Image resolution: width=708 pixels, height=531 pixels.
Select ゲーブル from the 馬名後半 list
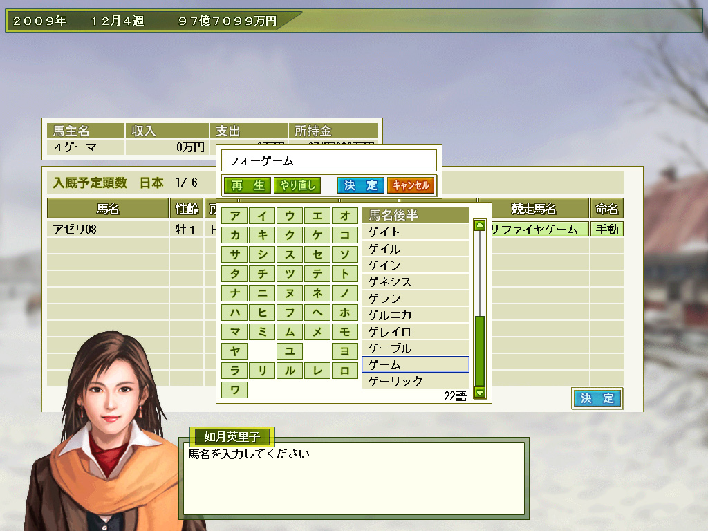[416, 348]
